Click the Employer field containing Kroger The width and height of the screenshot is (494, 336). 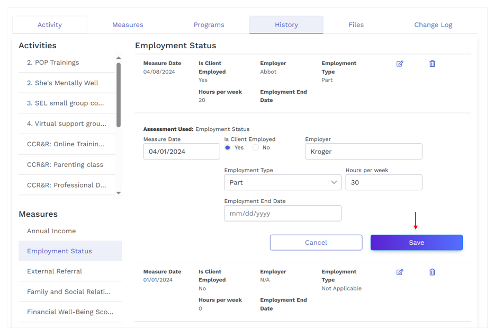(x=364, y=152)
